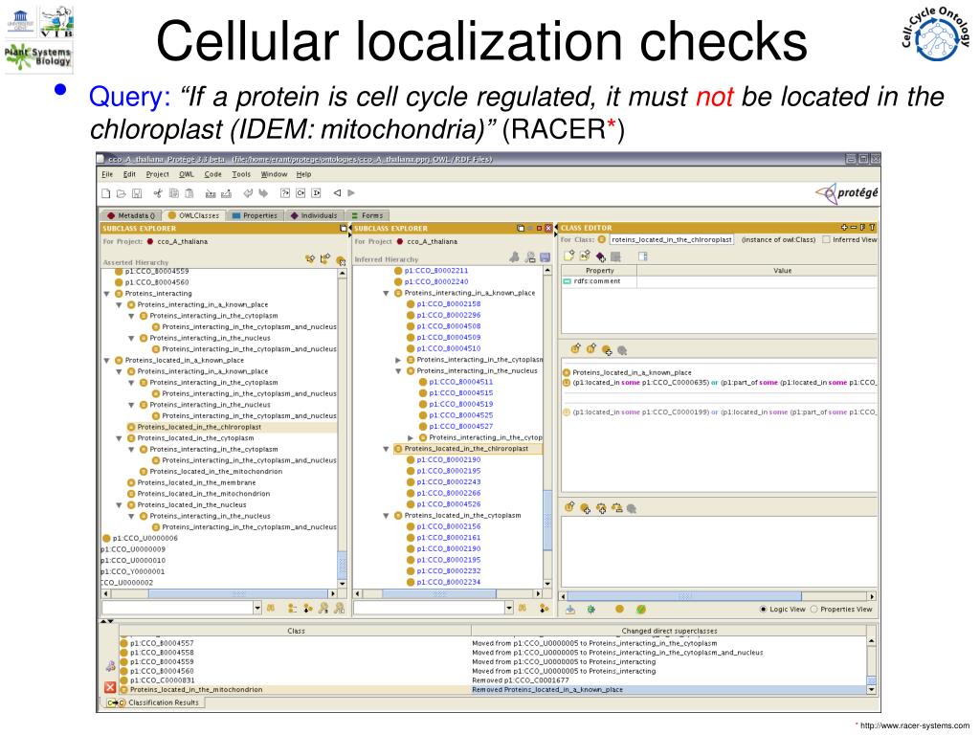Open the OWL menu
Image resolution: width=980 pixels, height=735 pixels.
tap(187, 174)
